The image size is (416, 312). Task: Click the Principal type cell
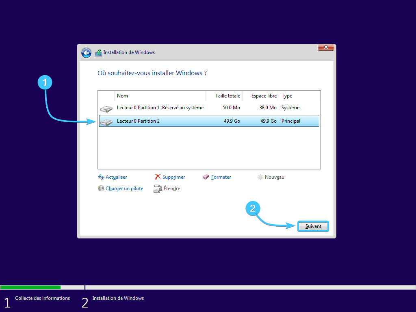[x=291, y=121]
